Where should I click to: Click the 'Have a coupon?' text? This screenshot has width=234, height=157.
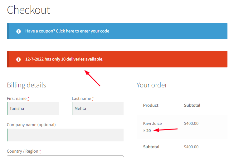tap(40, 31)
